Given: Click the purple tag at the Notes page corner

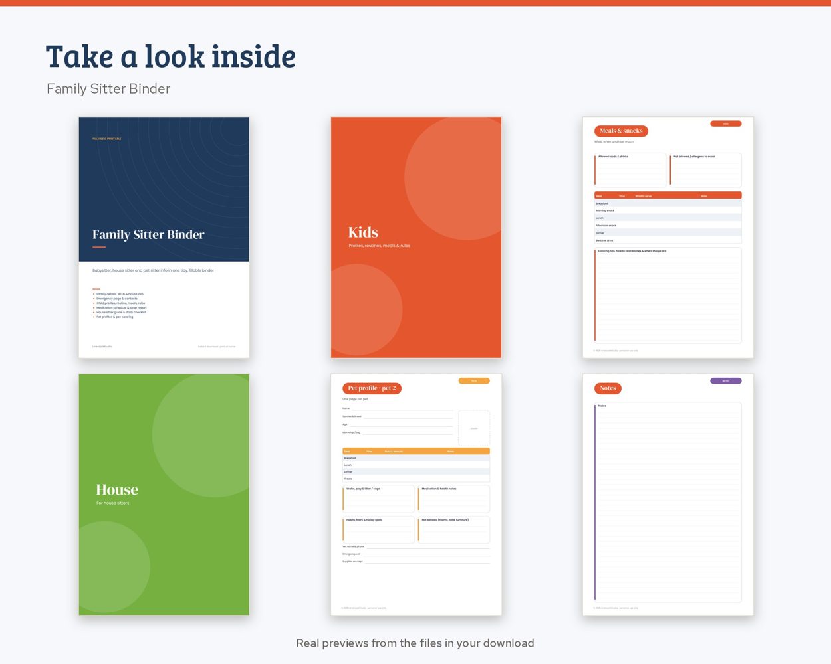Looking at the screenshot, I should pyautogui.click(x=726, y=381).
